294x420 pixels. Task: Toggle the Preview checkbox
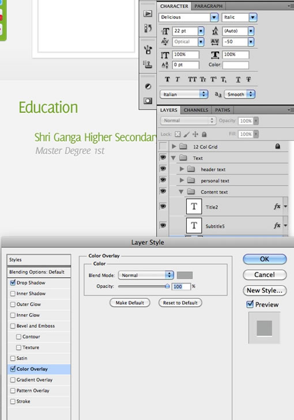[x=250, y=304]
